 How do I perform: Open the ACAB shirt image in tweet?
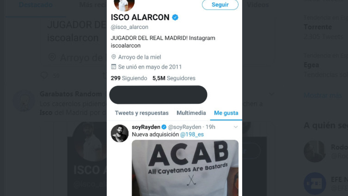point(185,168)
